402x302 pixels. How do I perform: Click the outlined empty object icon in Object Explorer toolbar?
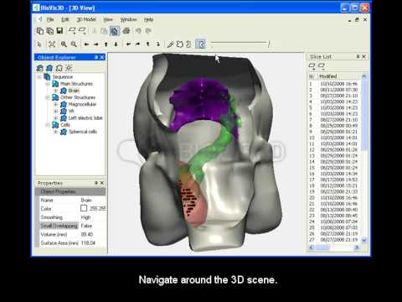59,68
